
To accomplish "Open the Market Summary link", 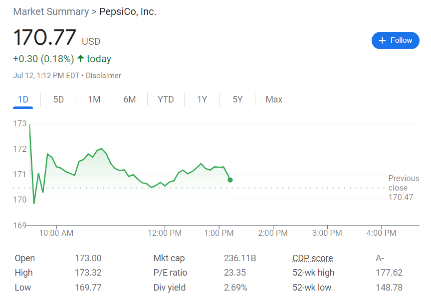I will [51, 11].
